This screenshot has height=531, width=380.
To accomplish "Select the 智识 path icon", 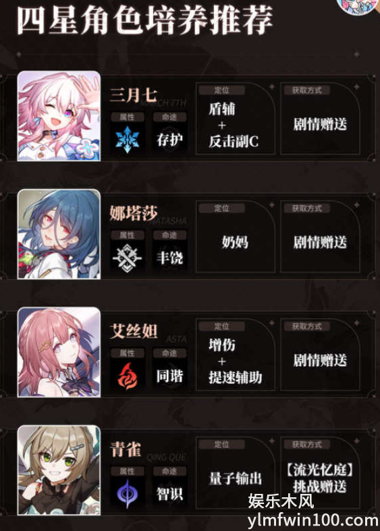I will [169, 494].
